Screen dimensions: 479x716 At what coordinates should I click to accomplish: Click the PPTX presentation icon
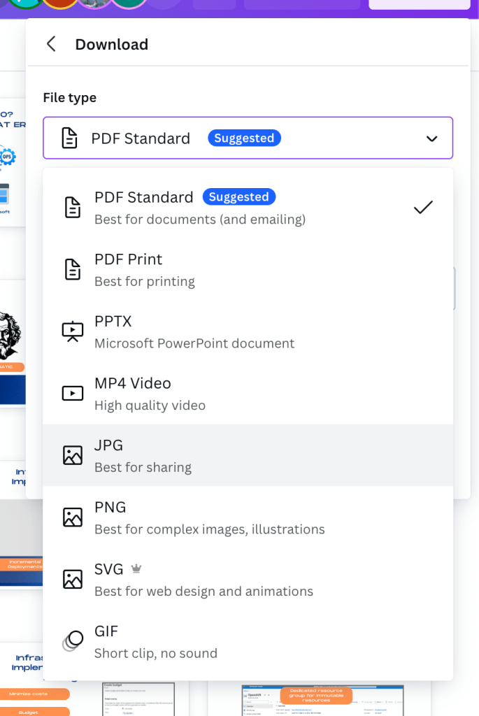[73, 331]
